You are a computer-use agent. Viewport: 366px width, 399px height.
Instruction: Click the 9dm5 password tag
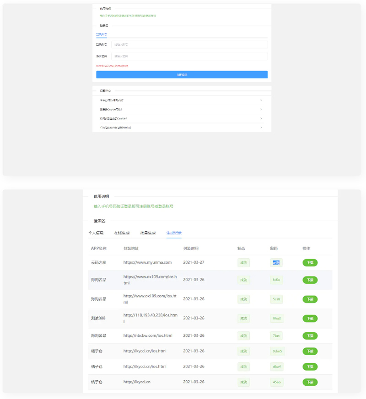pyautogui.click(x=277, y=351)
